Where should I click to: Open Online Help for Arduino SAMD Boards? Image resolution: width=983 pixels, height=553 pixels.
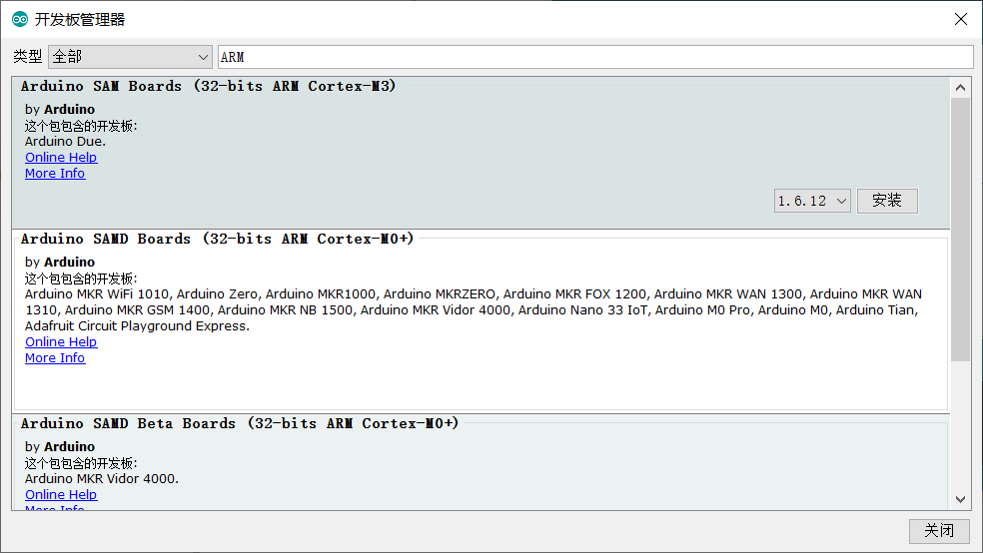[61, 342]
